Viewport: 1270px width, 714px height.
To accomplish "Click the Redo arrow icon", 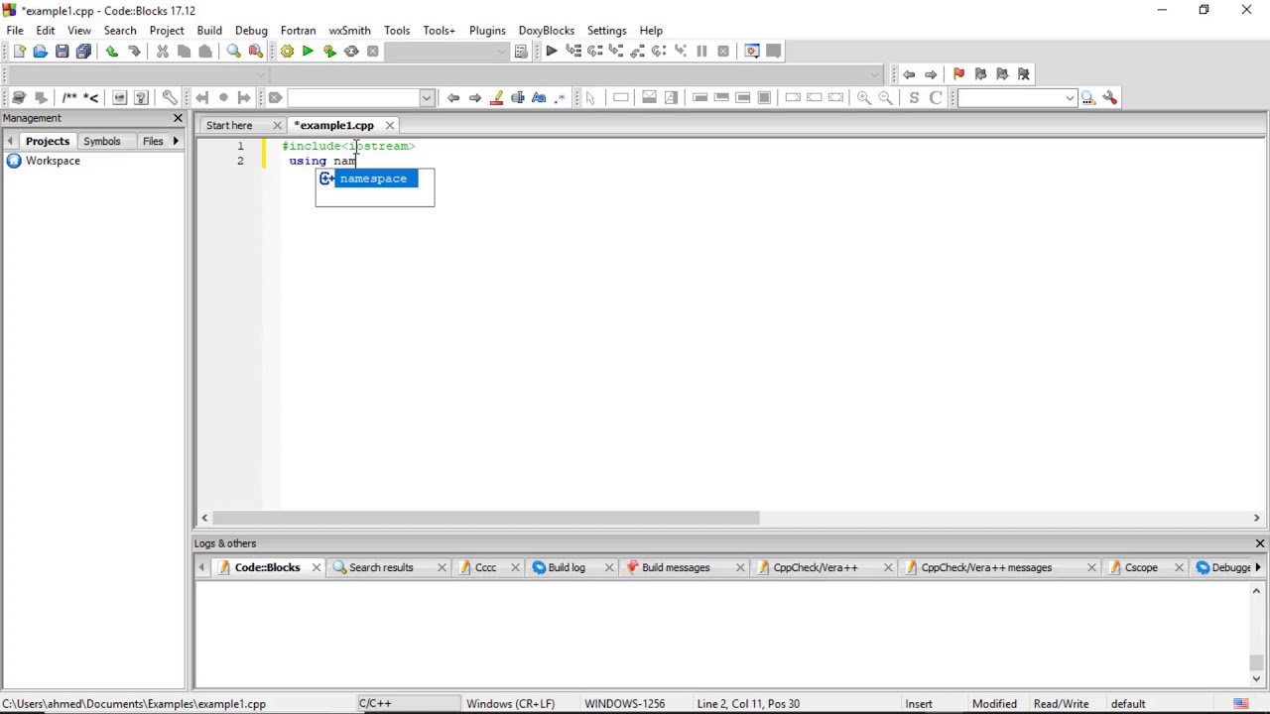I will pos(134,52).
